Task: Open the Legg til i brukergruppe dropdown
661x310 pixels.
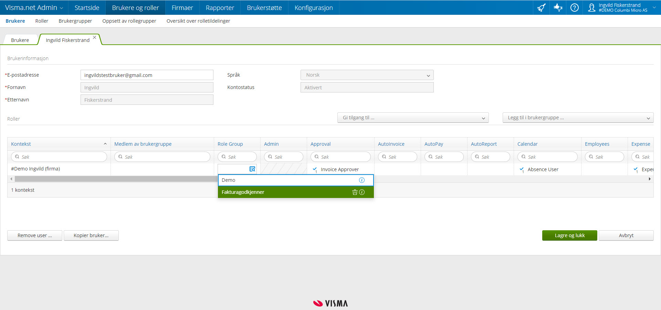Action: pyautogui.click(x=578, y=118)
